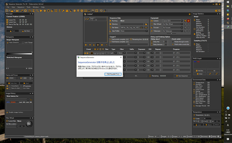Click the PHD2 Graph Clear button

200,74
